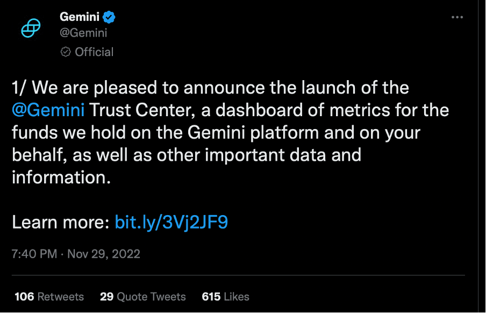
Task: Follow the bit.ly/3Vj2JF9 link
Action: [171, 223]
